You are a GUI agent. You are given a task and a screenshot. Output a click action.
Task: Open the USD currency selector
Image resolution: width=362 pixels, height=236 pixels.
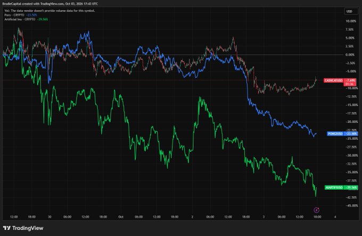349,11
